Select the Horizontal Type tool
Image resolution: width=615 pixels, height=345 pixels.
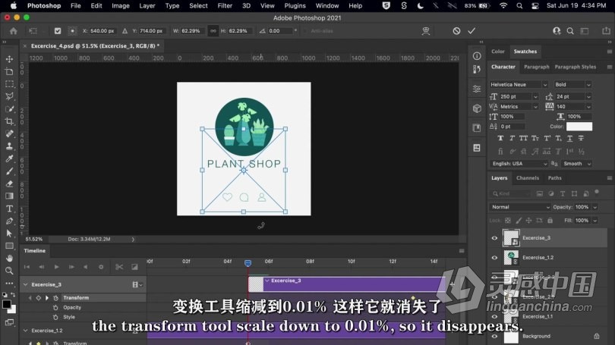pyautogui.click(x=9, y=209)
